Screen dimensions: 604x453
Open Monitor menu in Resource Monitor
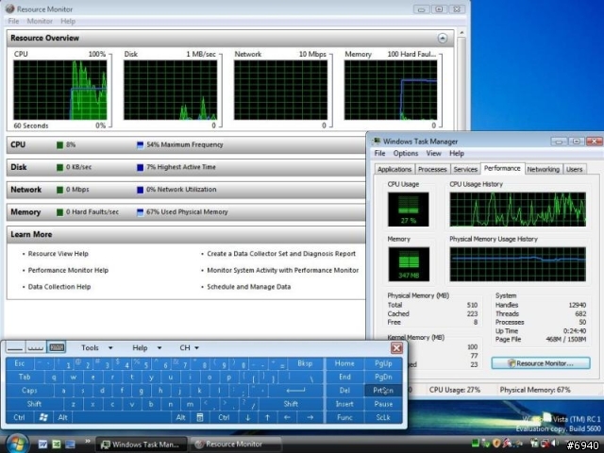40,21
